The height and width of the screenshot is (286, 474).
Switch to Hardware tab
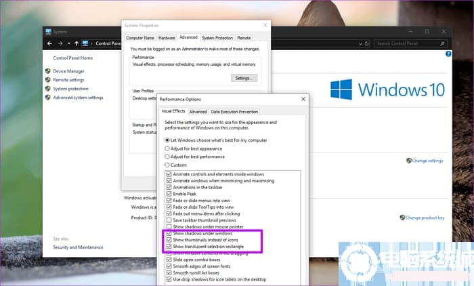coord(167,38)
